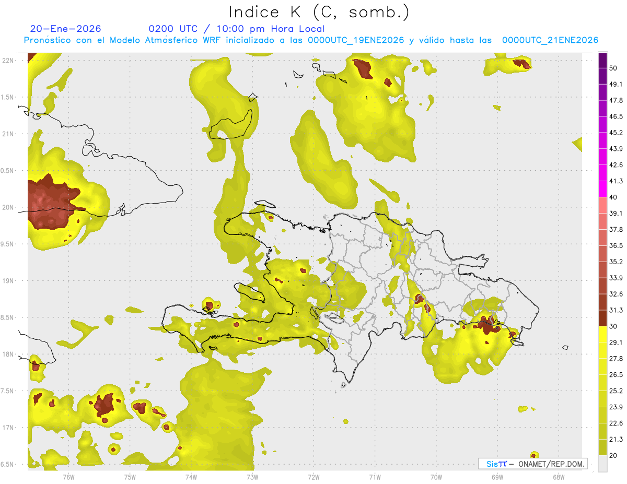Click the "74W" longitude label
The image size is (627, 484).
coord(191,477)
